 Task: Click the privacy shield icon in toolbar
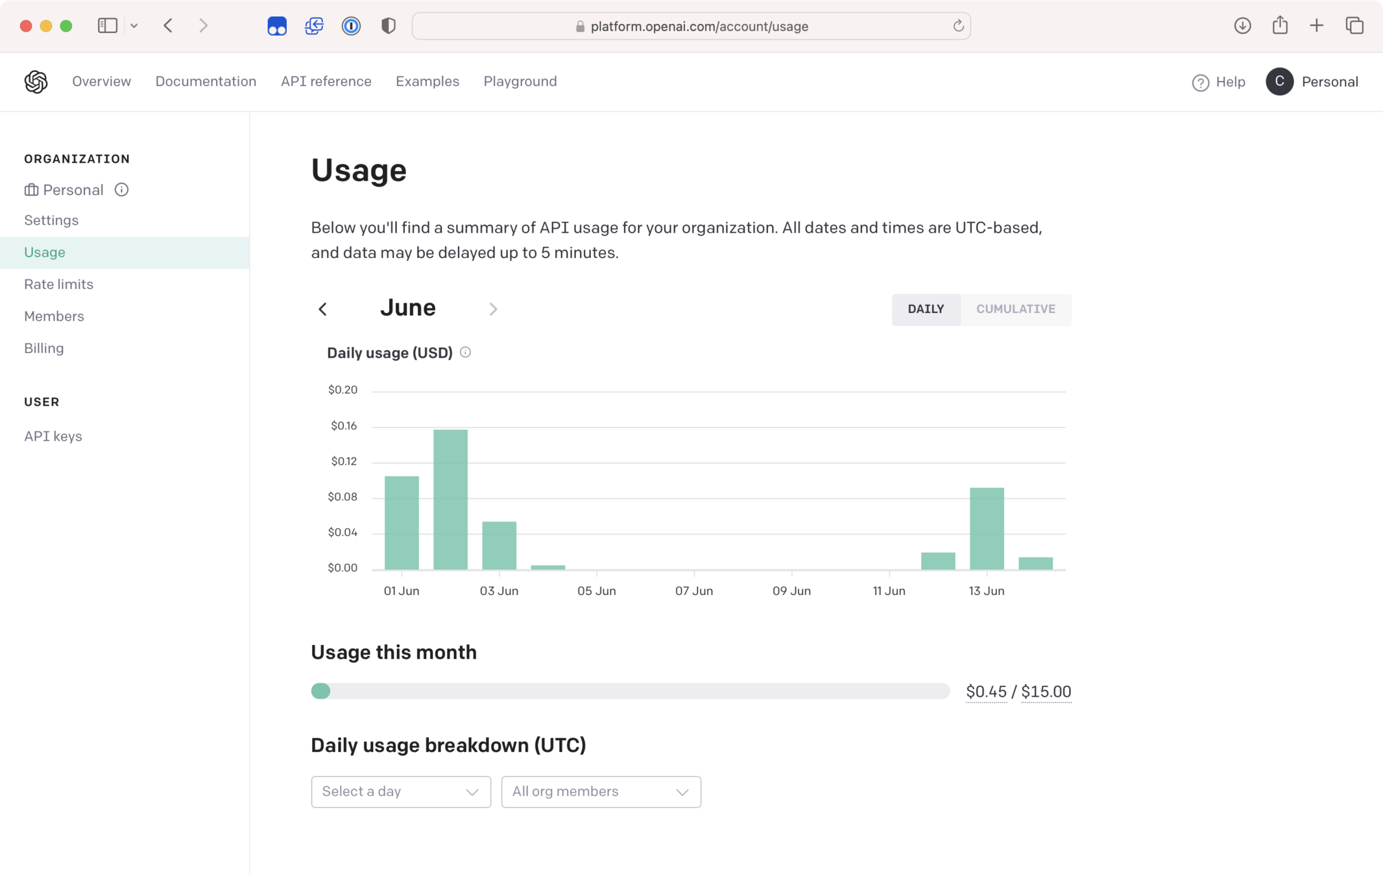388,26
